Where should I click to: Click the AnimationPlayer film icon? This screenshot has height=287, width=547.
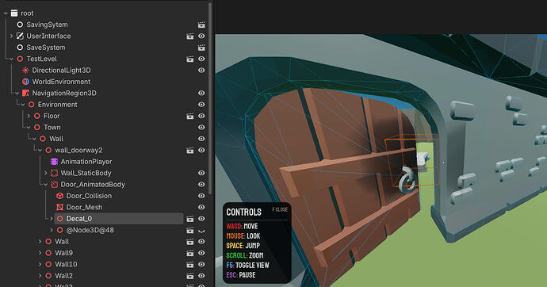(54, 162)
